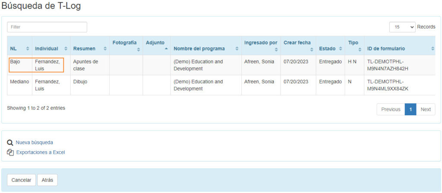Click Resumen column header label

click(84, 48)
